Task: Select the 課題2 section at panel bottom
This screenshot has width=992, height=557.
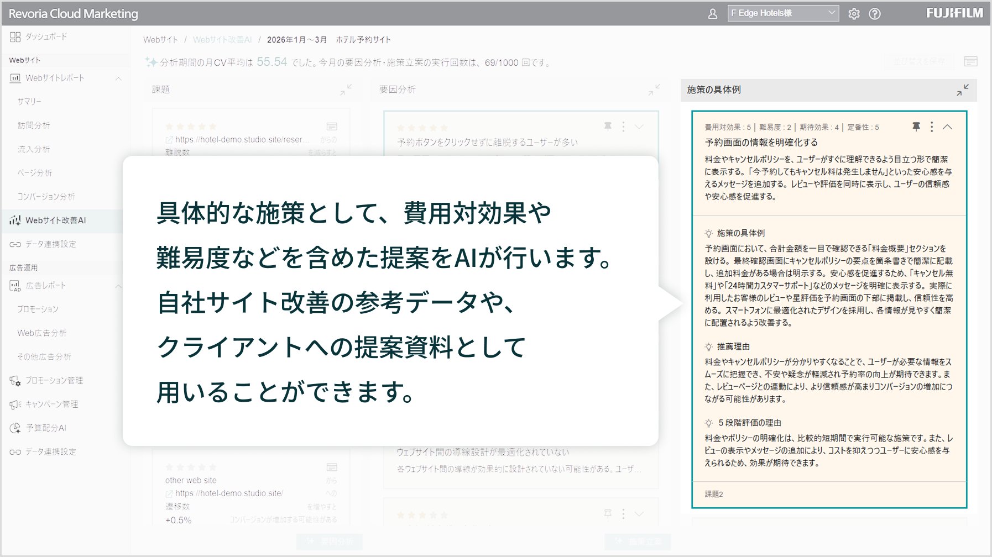Action: [x=713, y=494]
